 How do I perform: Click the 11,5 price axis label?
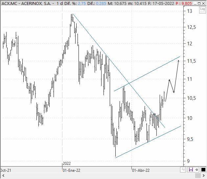click(192, 61)
